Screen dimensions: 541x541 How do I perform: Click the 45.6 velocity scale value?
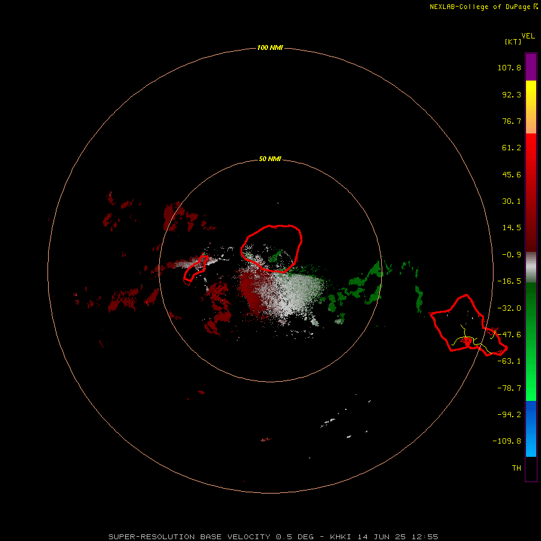coord(512,174)
